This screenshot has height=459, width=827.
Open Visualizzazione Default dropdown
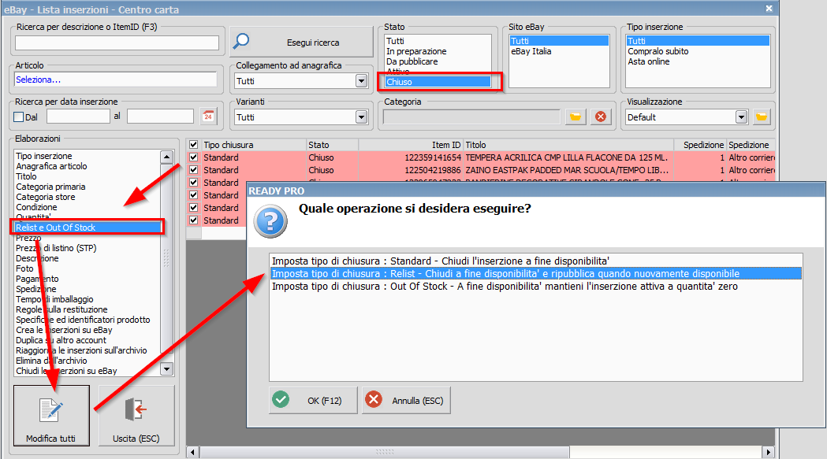742,117
